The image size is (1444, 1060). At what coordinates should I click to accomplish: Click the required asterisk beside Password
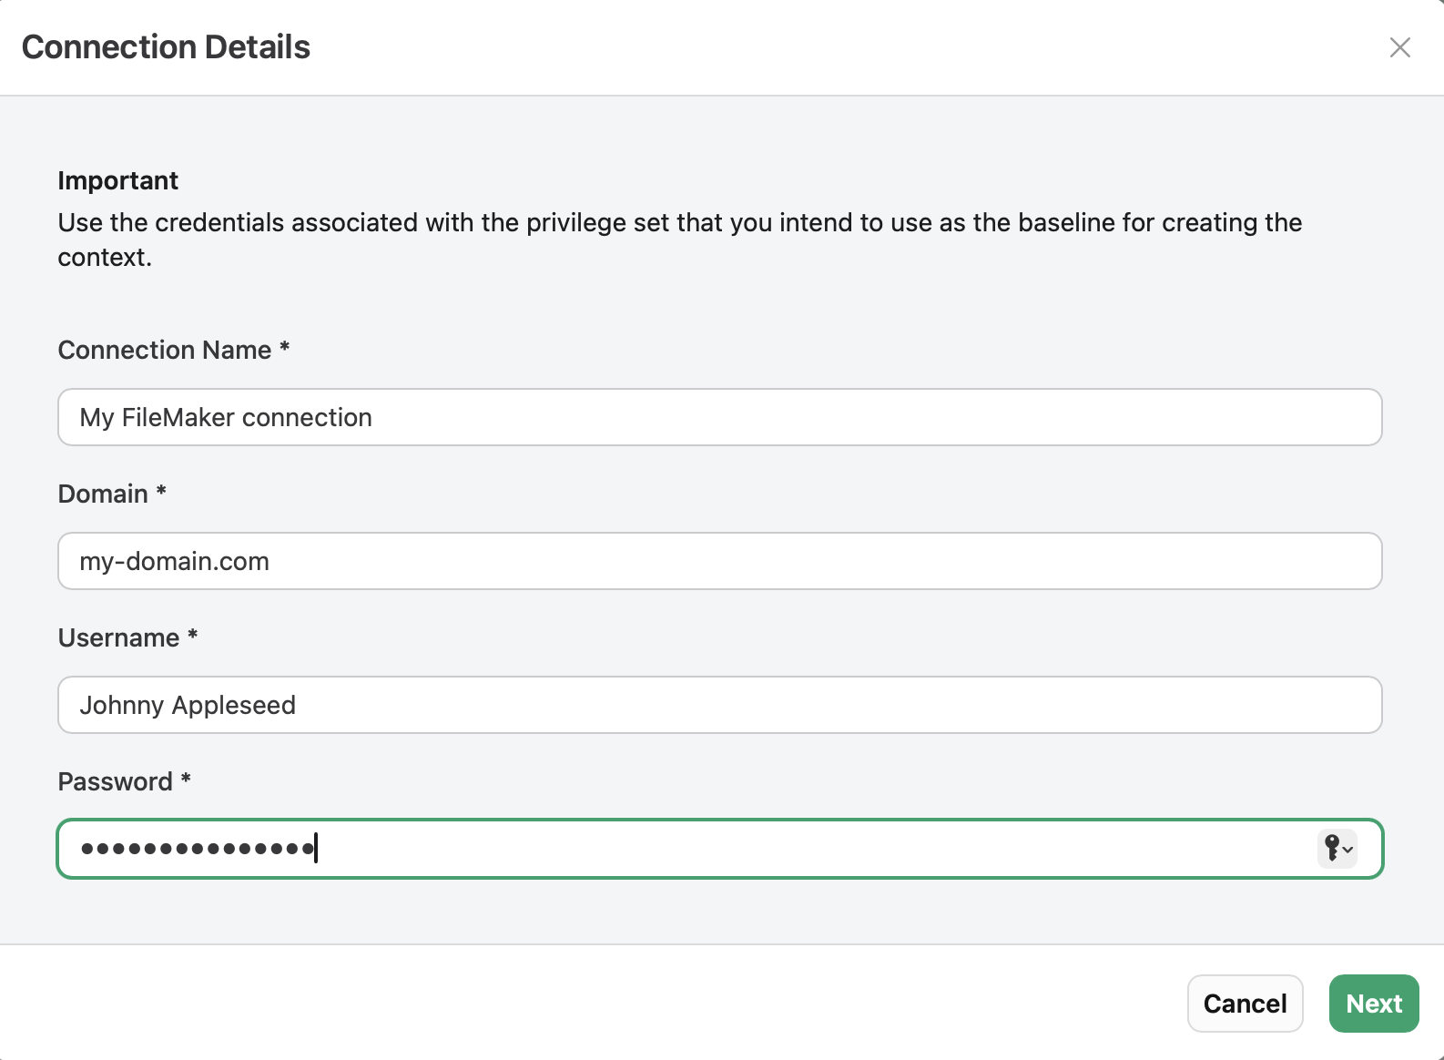pos(186,780)
